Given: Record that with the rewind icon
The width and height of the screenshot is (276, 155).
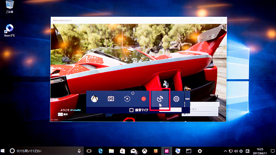Looking at the screenshot, I should pos(127,99).
